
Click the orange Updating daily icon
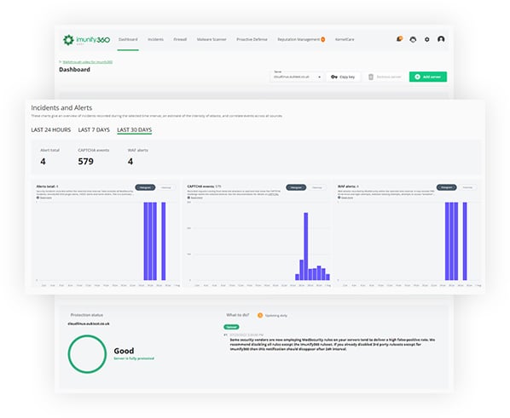coord(260,315)
